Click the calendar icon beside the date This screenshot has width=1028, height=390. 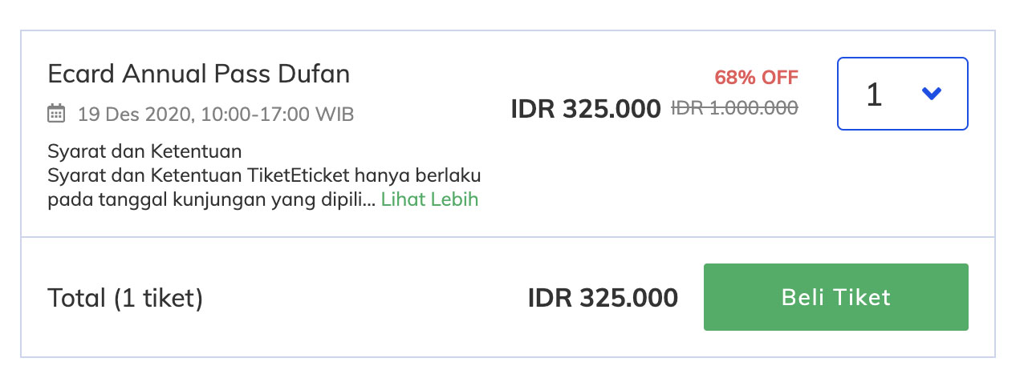point(56,114)
